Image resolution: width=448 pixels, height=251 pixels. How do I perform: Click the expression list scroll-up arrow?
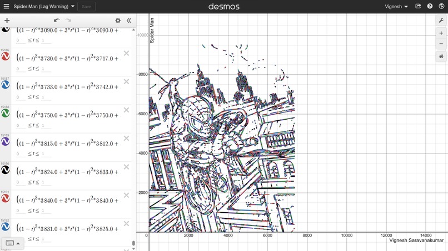(133, 29)
